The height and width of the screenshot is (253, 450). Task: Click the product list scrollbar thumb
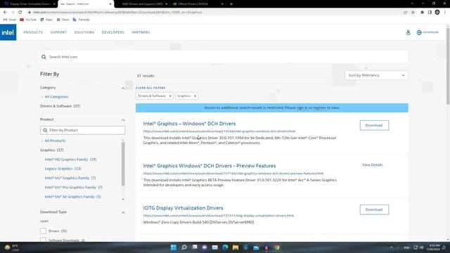[x=123, y=164]
